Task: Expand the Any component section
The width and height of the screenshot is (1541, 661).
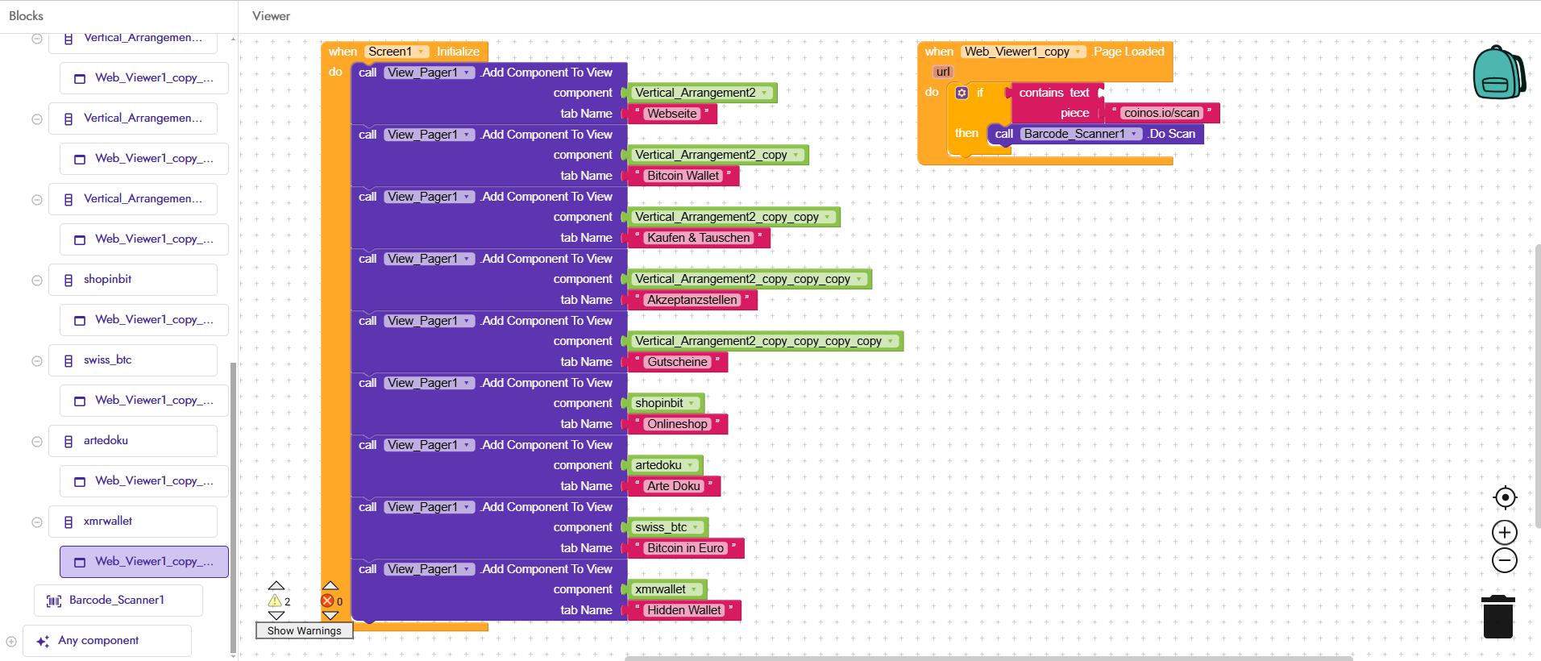Action: [11, 642]
